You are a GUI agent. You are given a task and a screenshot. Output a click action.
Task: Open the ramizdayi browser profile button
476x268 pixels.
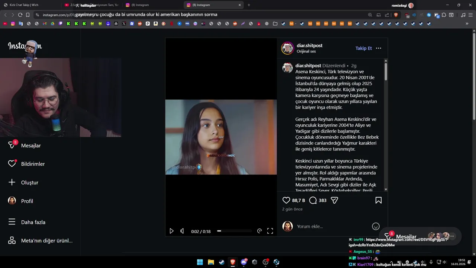[x=402, y=5]
